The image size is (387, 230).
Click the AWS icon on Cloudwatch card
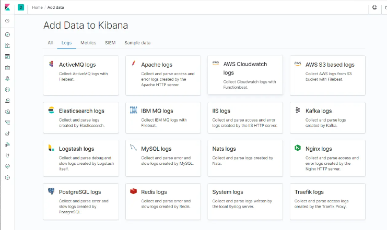[216, 63]
